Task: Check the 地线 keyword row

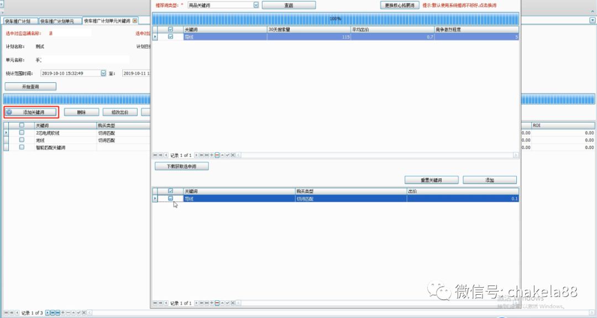Action: (22, 140)
